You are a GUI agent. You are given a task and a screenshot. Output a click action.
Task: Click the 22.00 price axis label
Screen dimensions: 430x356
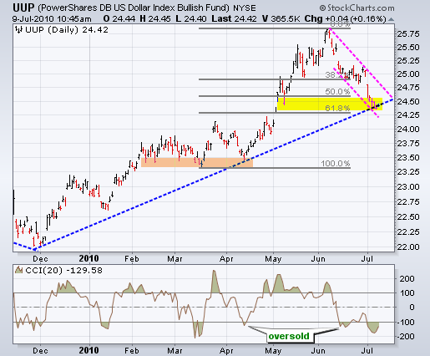point(408,247)
